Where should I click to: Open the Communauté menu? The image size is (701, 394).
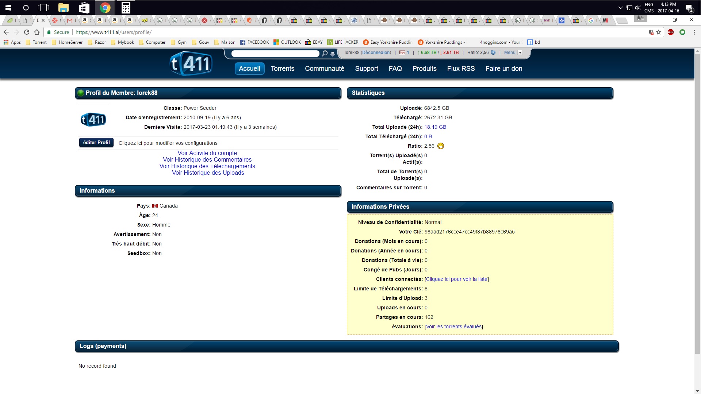click(325, 69)
